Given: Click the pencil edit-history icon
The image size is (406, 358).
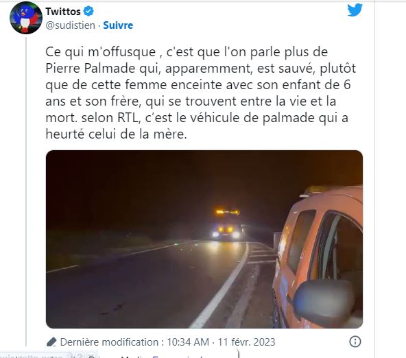Looking at the screenshot, I should pos(51,342).
